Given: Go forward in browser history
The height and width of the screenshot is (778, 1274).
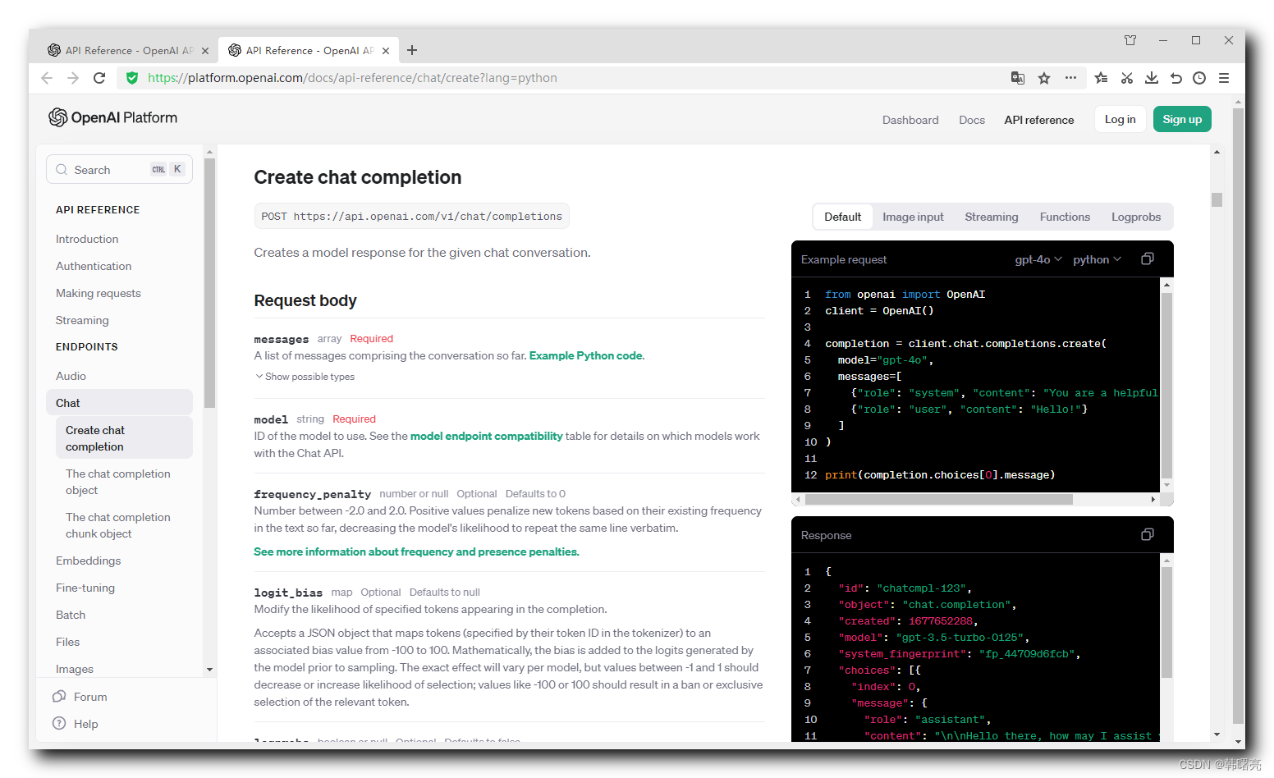Looking at the screenshot, I should coord(73,78).
